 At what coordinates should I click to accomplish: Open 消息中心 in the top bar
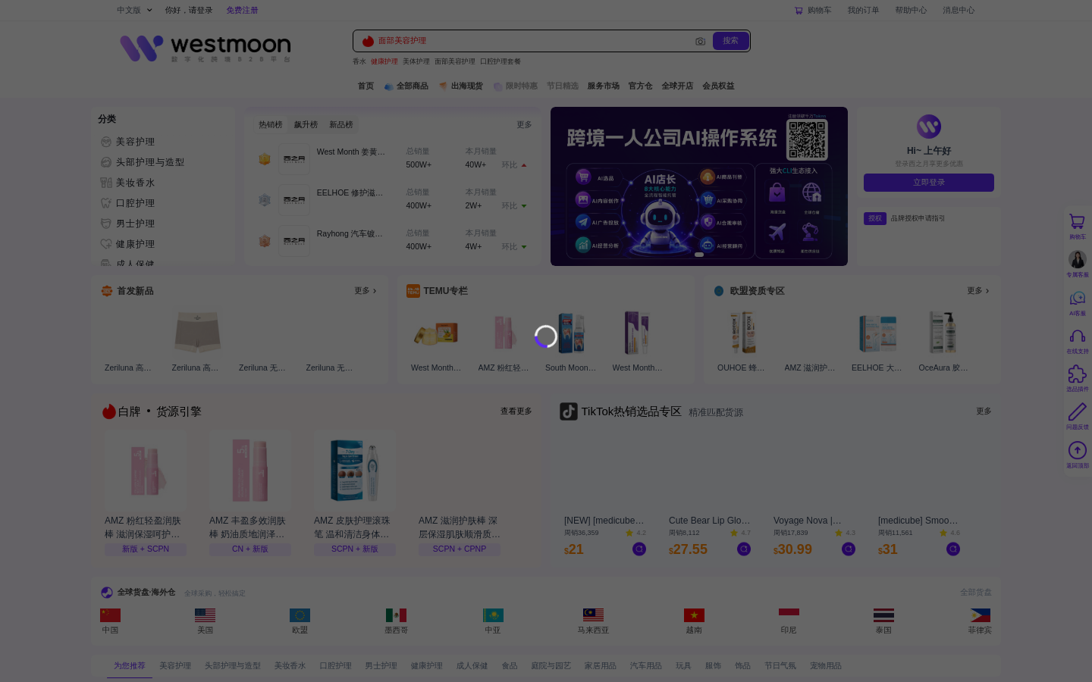[959, 11]
